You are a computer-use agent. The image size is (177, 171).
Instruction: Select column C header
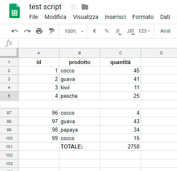pos(120,53)
